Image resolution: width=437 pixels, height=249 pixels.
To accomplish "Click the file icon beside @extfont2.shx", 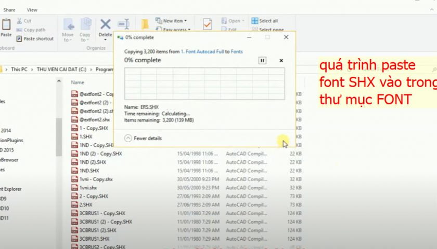I will tap(75, 120).
